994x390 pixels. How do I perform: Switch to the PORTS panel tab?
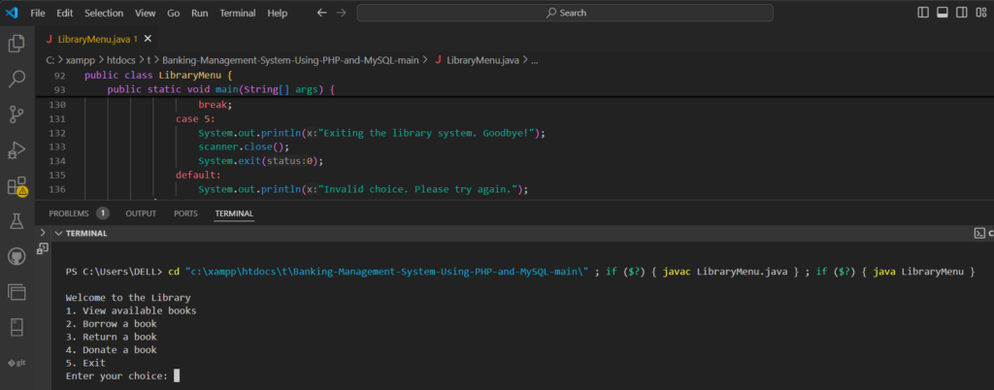[185, 213]
